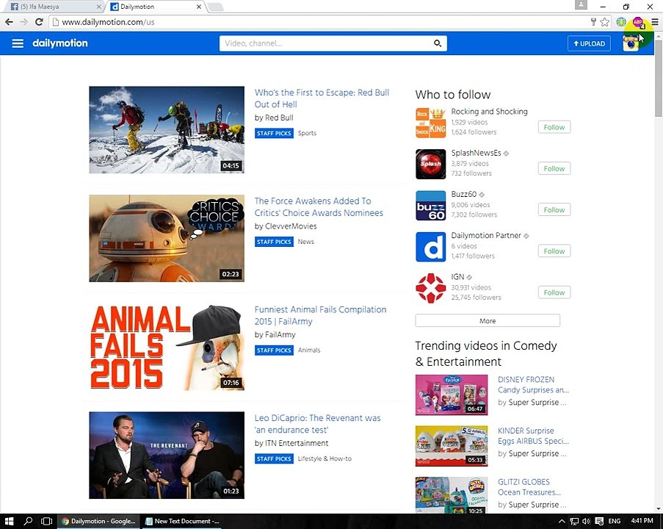Open Leo DiCaprio The Revenant title

pos(317,424)
